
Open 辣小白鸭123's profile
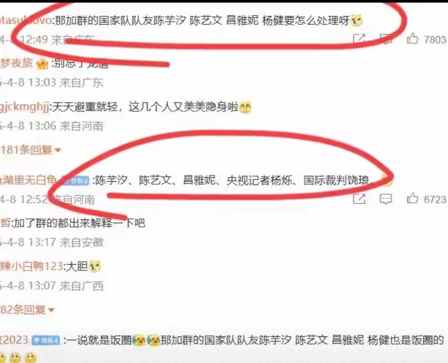pos(32,266)
